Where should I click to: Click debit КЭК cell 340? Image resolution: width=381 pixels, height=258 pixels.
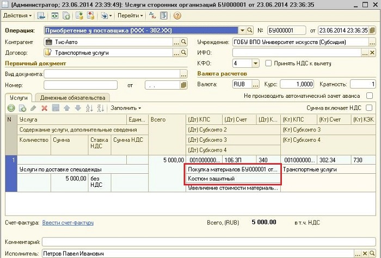click(x=268, y=160)
